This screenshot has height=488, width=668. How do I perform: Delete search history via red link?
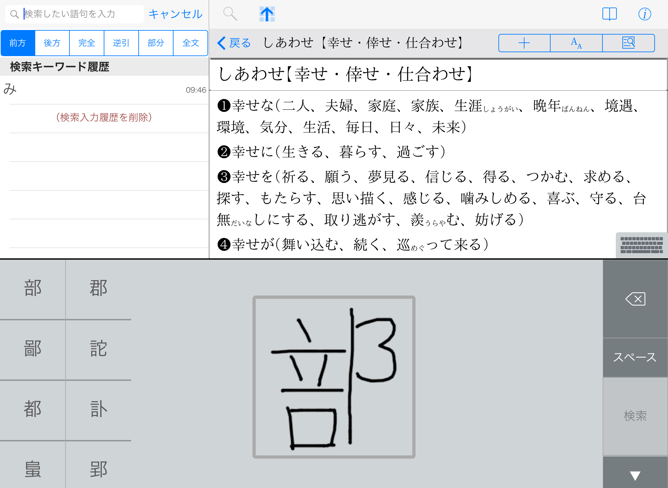pos(104,117)
